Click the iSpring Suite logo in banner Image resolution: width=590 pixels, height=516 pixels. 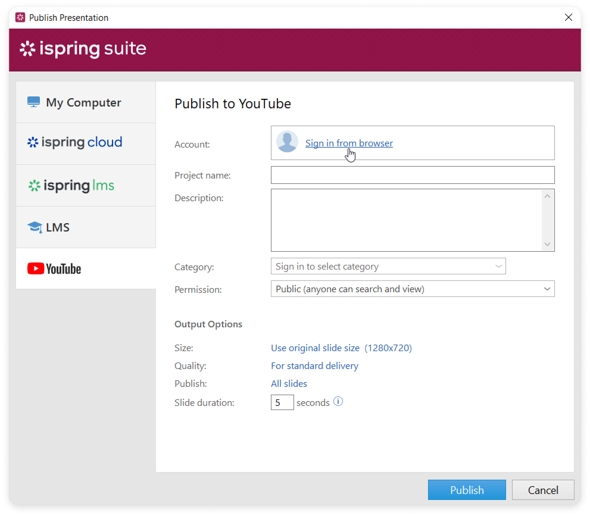coord(83,49)
